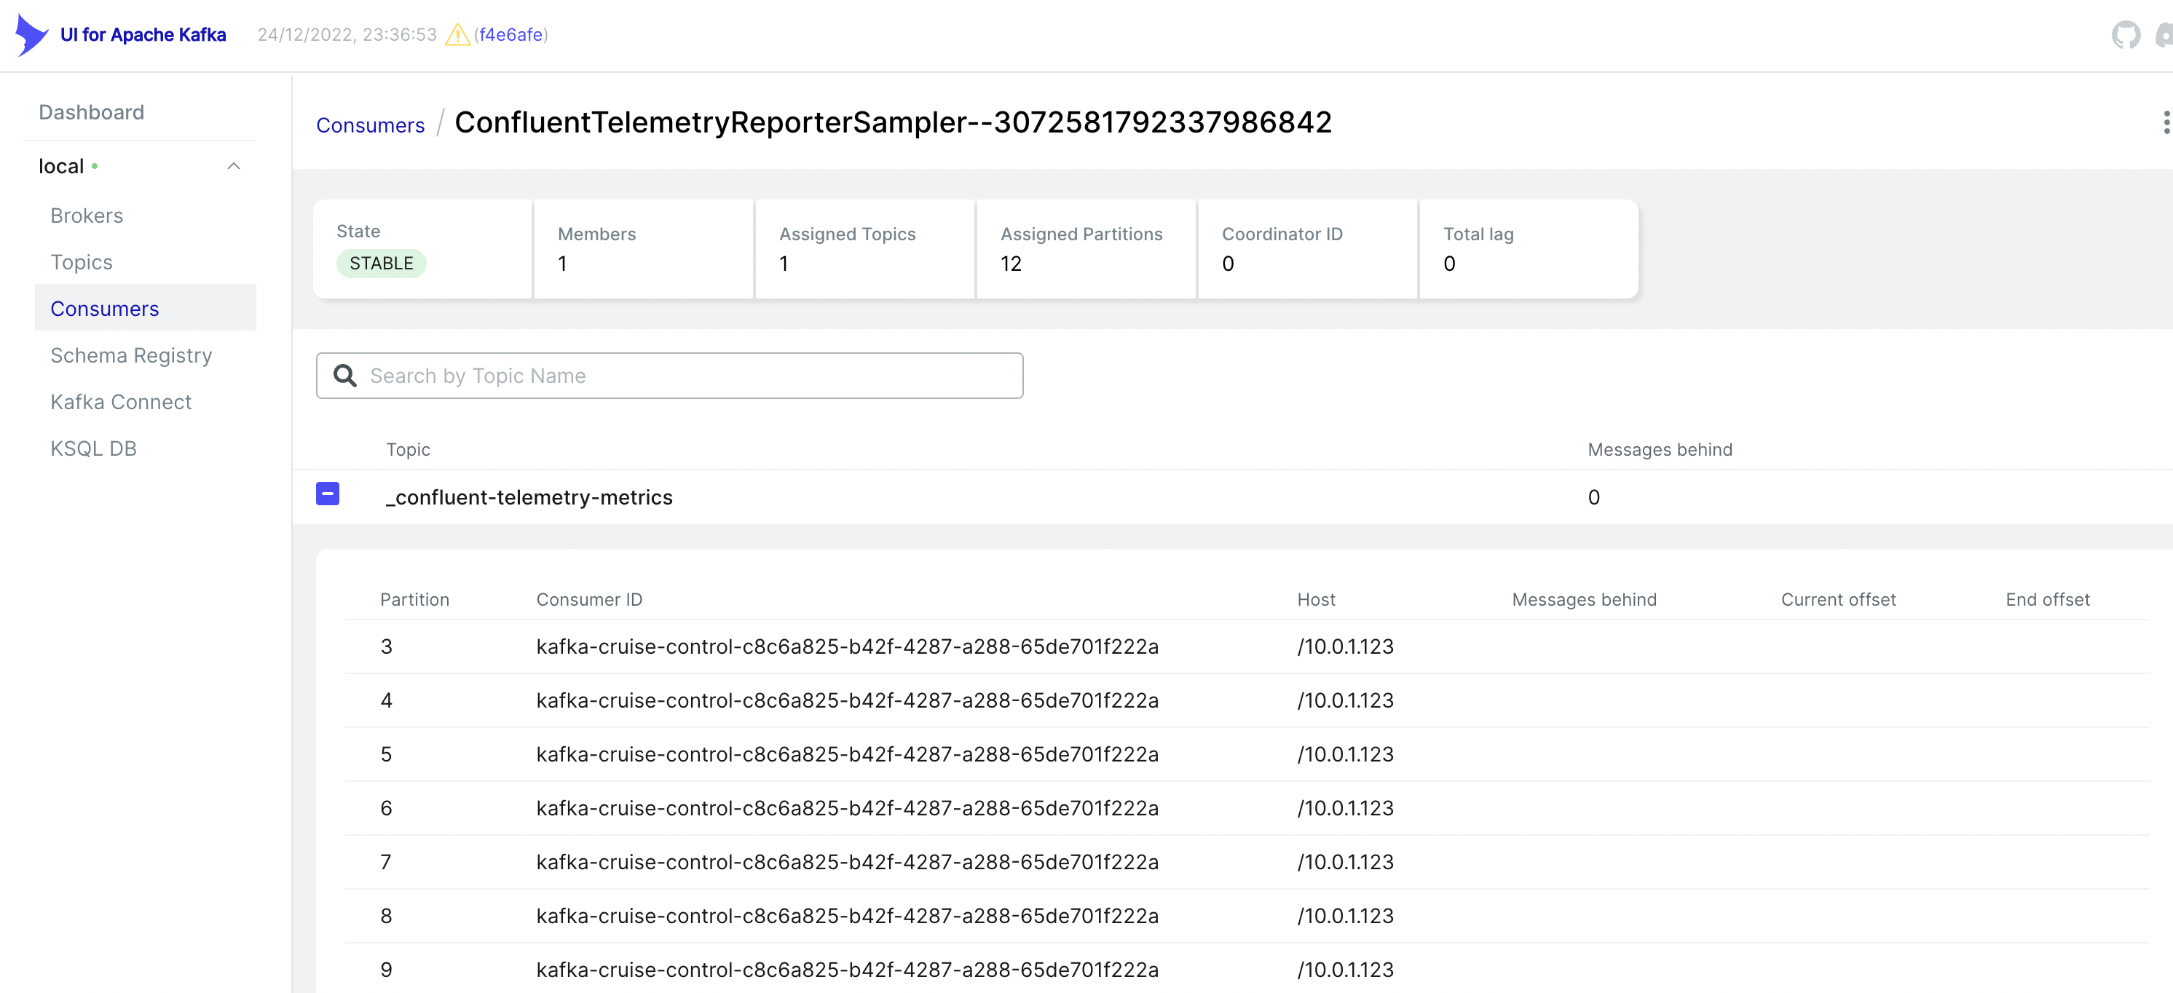Click the ConfluentTelemetryReporterSampler group title
Screen dimensions: 2173x993
tap(893, 122)
